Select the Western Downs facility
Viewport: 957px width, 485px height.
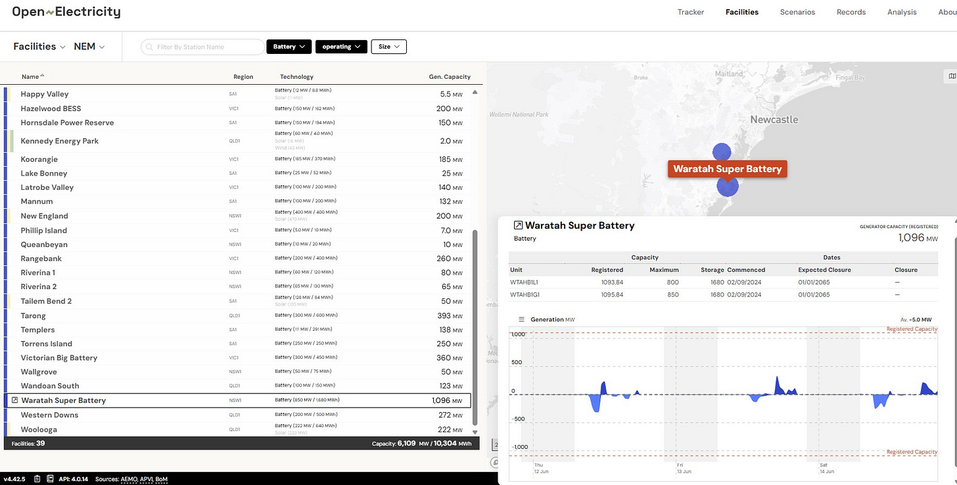tap(237, 415)
